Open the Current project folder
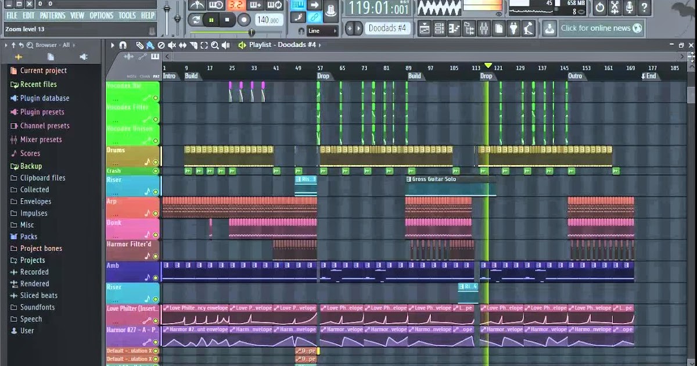697x366 pixels. [38, 70]
